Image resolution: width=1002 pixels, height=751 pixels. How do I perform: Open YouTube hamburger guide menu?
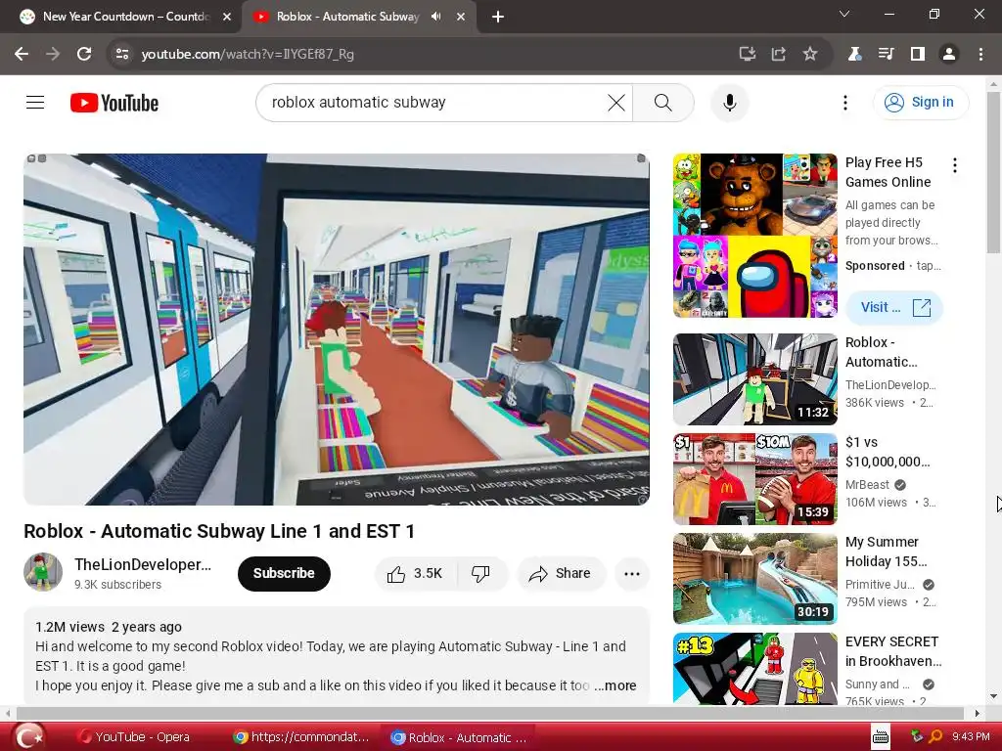35,102
